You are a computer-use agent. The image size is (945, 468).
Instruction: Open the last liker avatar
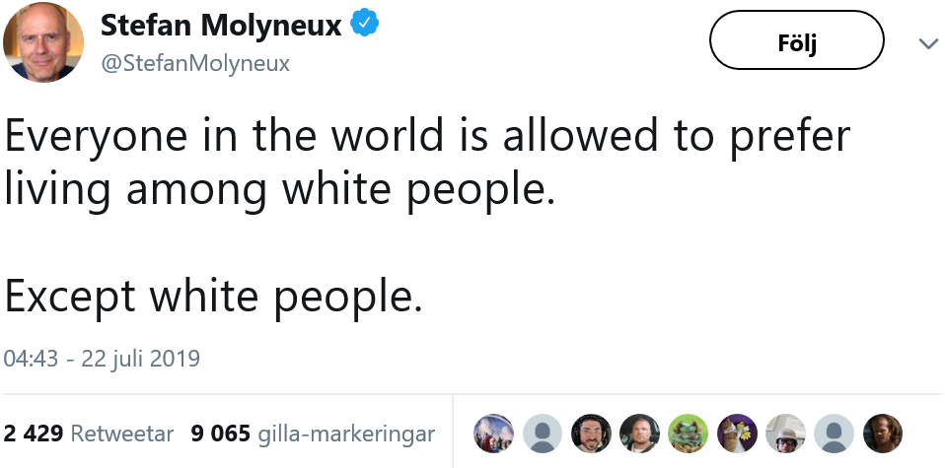(883, 434)
